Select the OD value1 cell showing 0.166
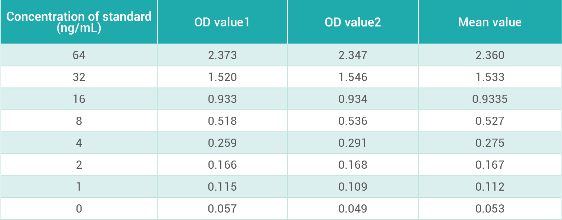The width and height of the screenshot is (562, 220). [x=222, y=165]
